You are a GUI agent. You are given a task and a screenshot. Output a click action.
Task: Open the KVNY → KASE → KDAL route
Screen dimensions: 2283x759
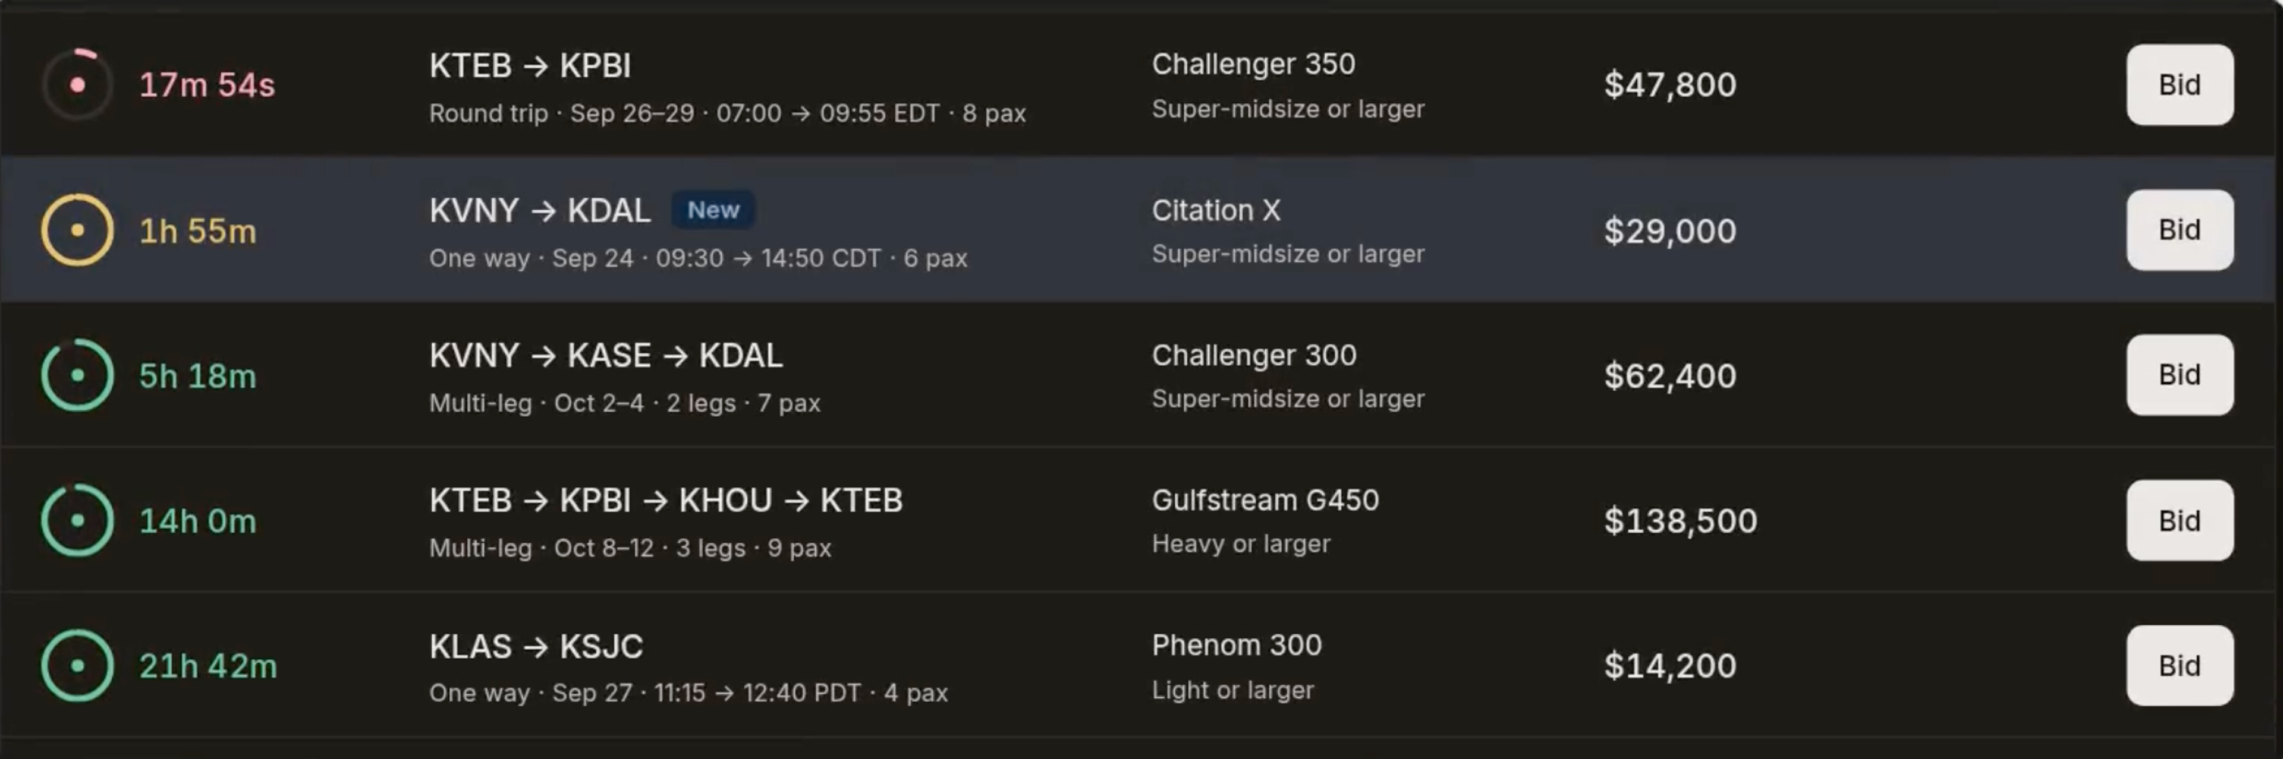click(x=606, y=356)
